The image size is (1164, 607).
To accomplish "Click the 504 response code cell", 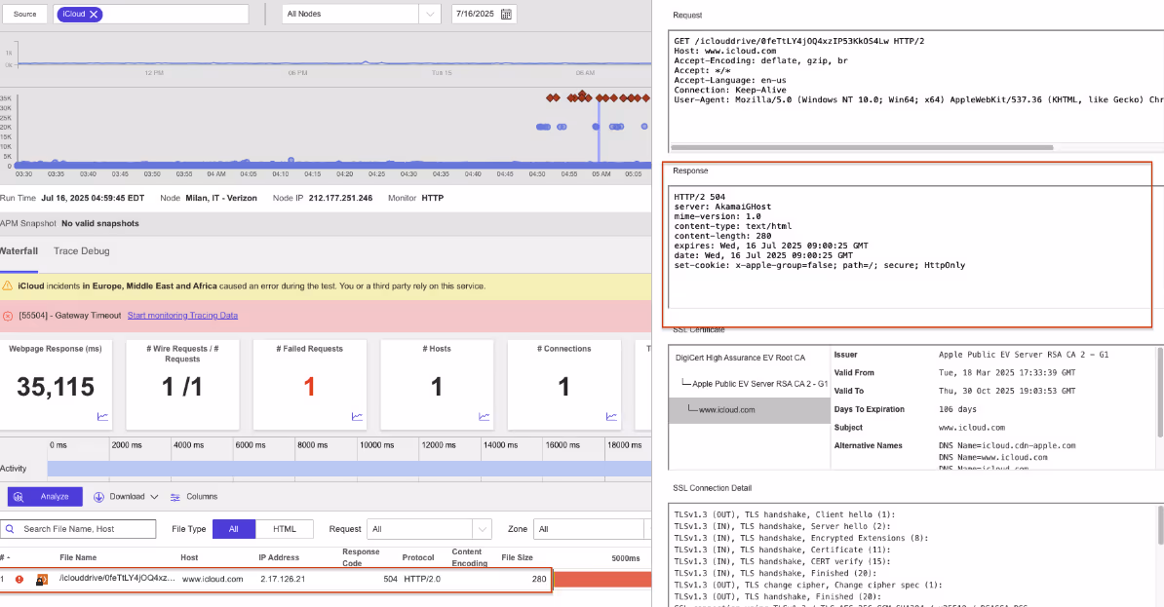I will pyautogui.click(x=391, y=580).
